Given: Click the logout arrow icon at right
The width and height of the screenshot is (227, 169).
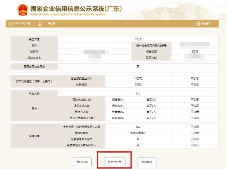Looking at the screenshot, I should point(198,24).
